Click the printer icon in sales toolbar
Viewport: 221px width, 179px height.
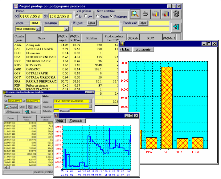(x=145, y=14)
